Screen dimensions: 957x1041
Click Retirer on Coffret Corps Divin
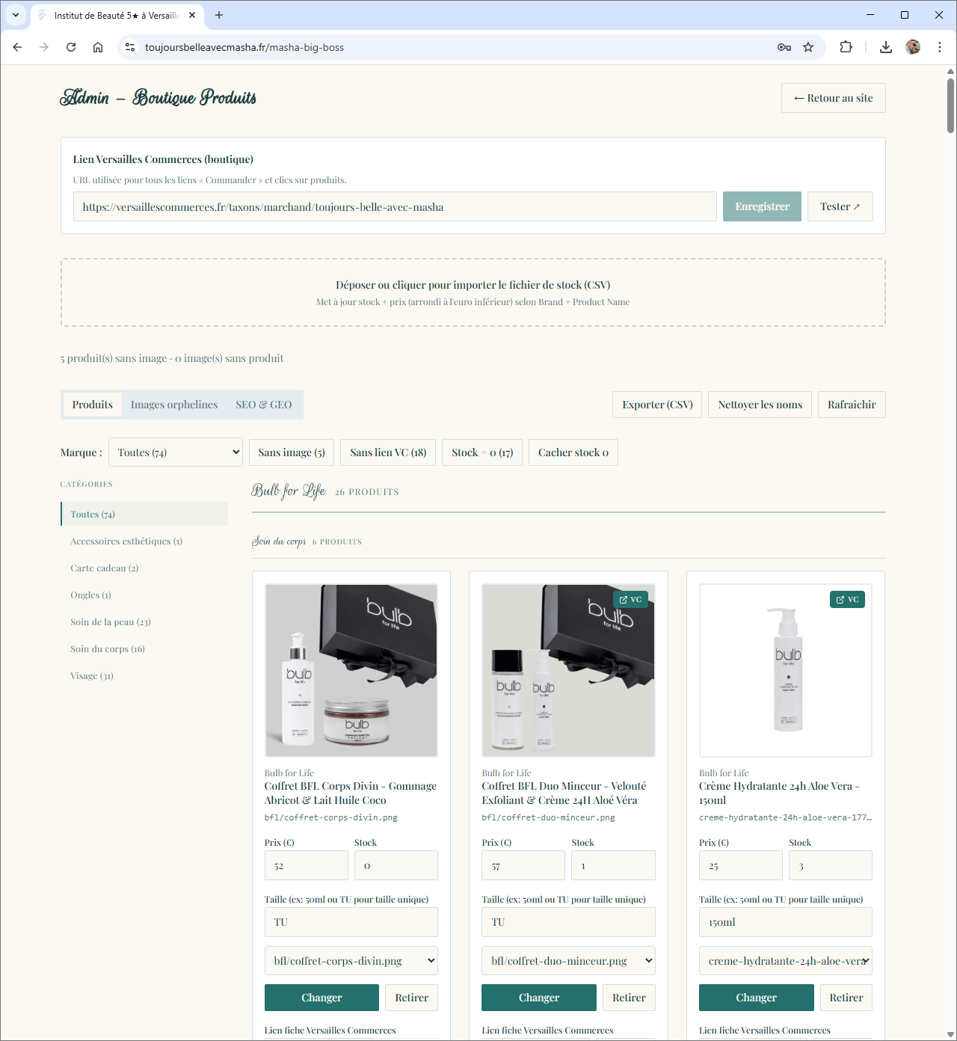click(411, 998)
